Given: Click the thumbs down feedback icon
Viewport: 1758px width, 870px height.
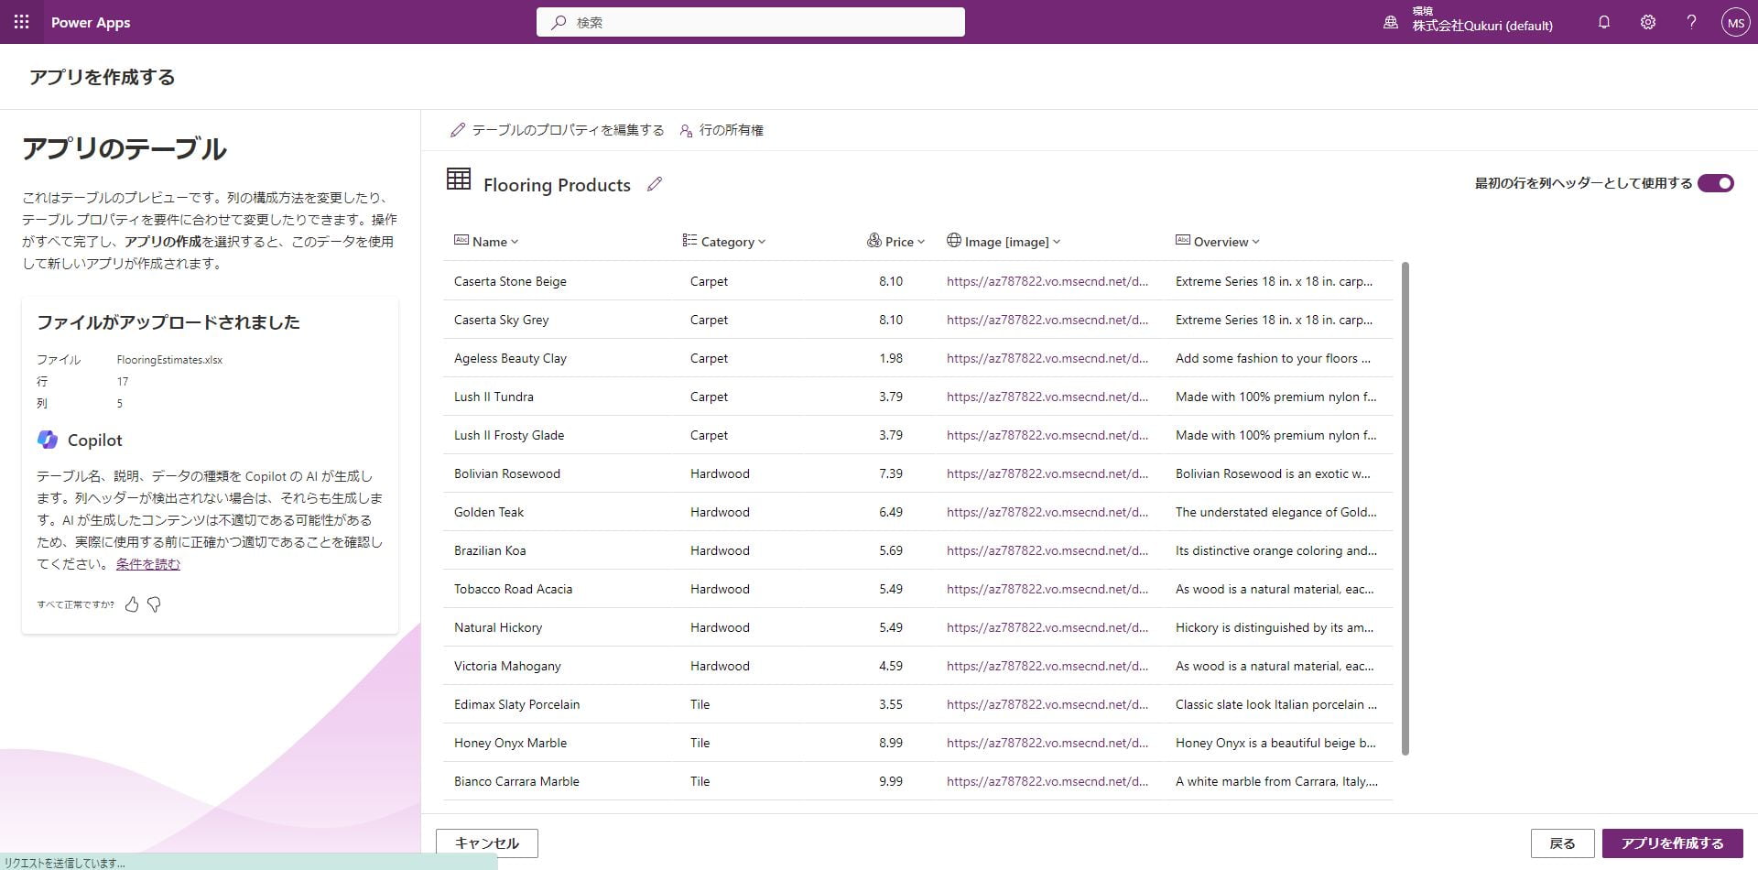Looking at the screenshot, I should tap(154, 604).
